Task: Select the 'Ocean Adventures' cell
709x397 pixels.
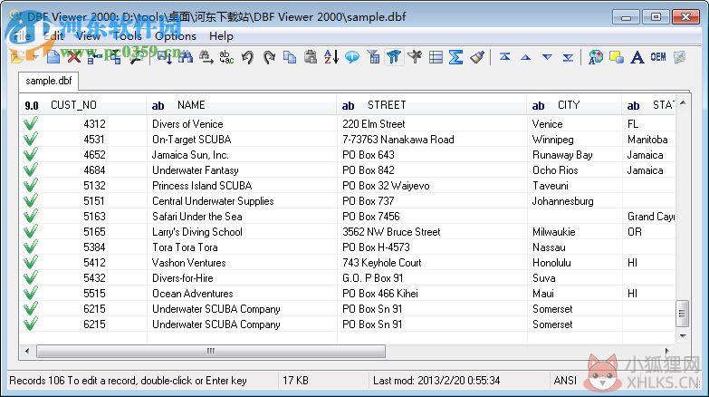Action: (242, 293)
